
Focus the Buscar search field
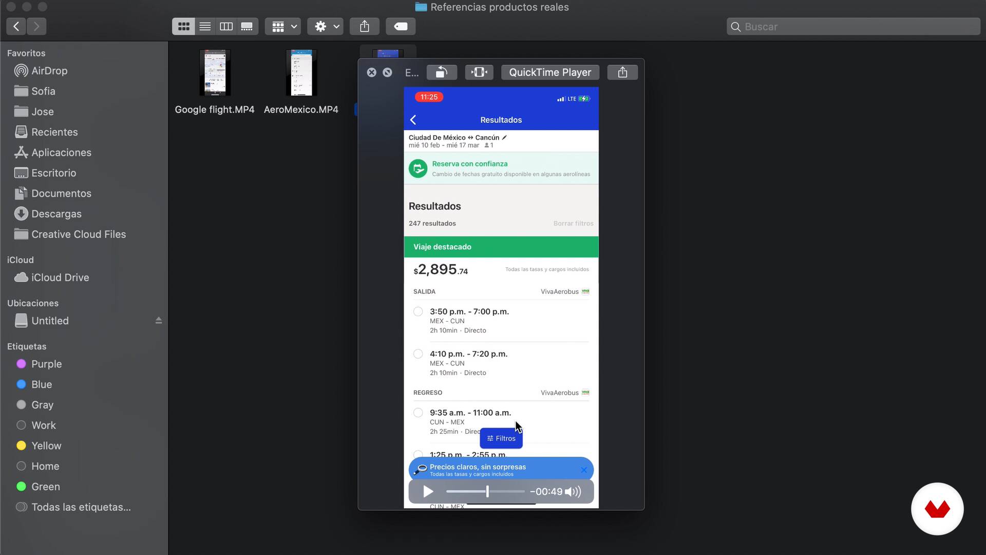(x=853, y=27)
